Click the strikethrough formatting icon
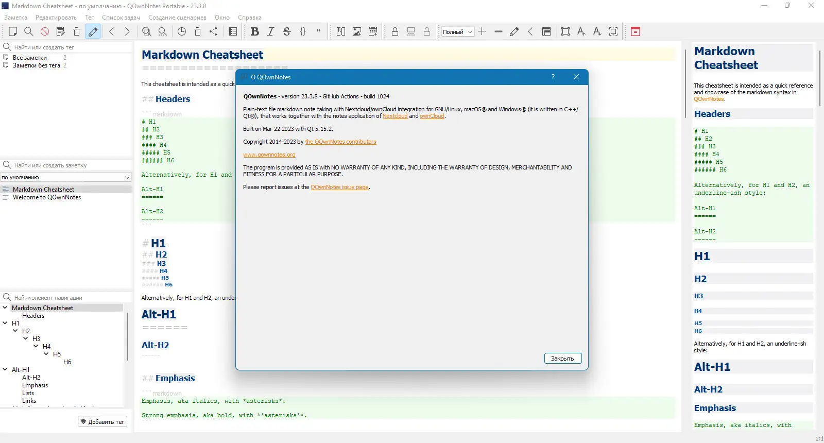Viewport: 824px width, 443px height. pos(287,31)
